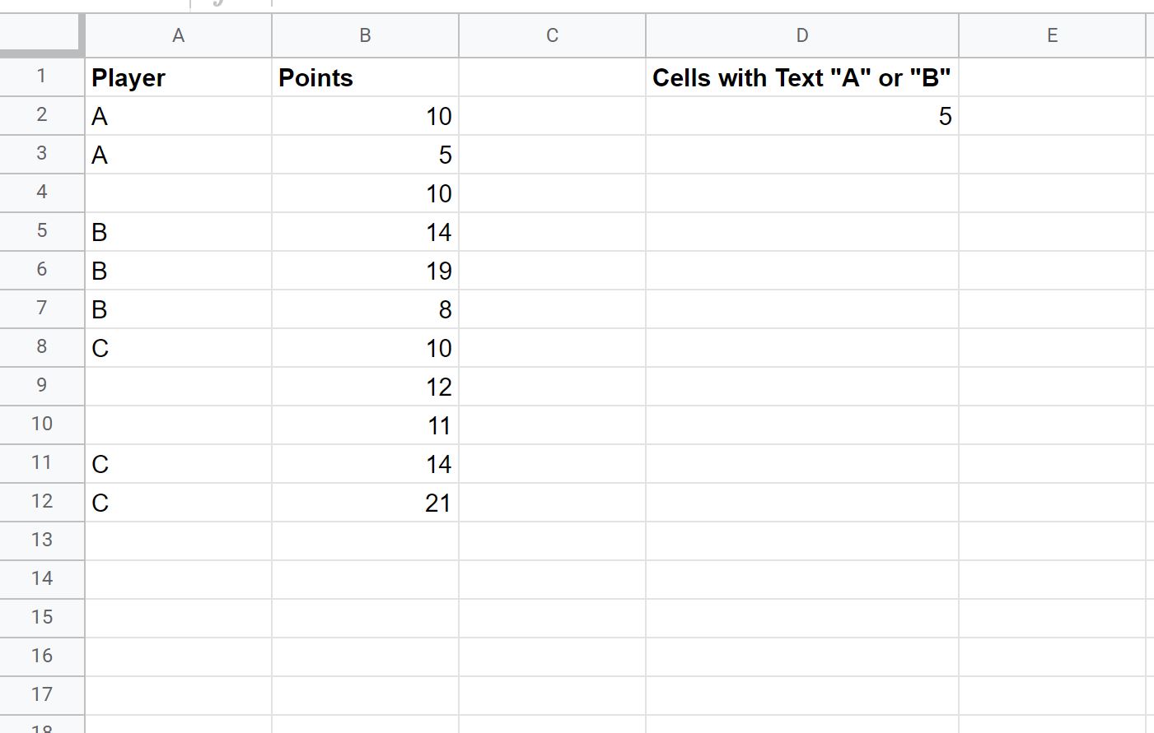Select row 1 header
Viewport: 1154px width, 733px height.
(42, 77)
